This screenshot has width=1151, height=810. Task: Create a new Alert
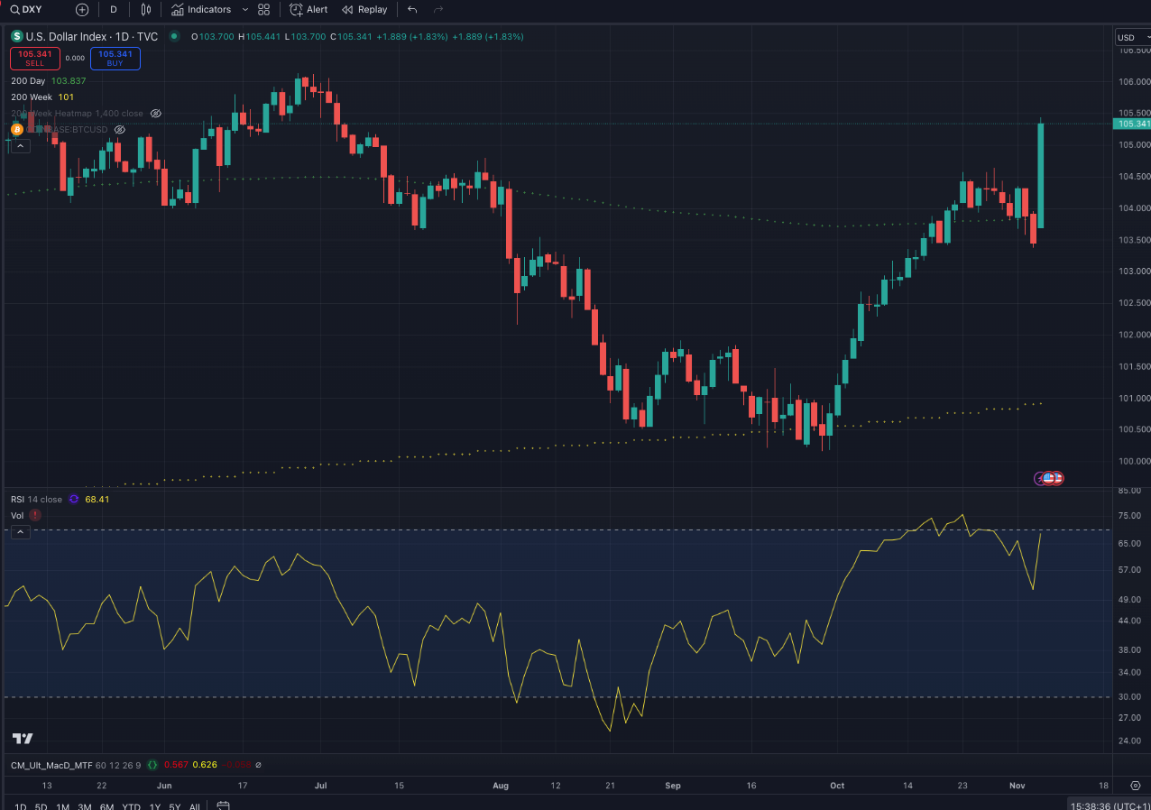(x=308, y=9)
